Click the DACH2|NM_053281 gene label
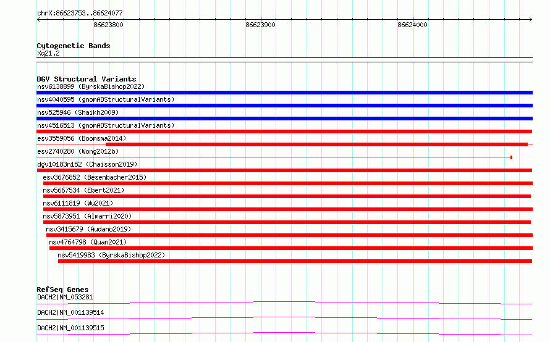 (65, 297)
